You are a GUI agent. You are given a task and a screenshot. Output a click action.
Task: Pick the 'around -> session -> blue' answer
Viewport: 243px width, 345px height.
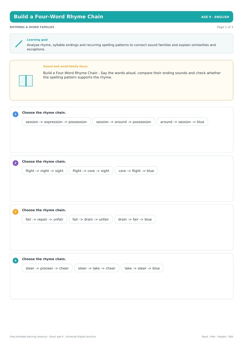point(182,122)
